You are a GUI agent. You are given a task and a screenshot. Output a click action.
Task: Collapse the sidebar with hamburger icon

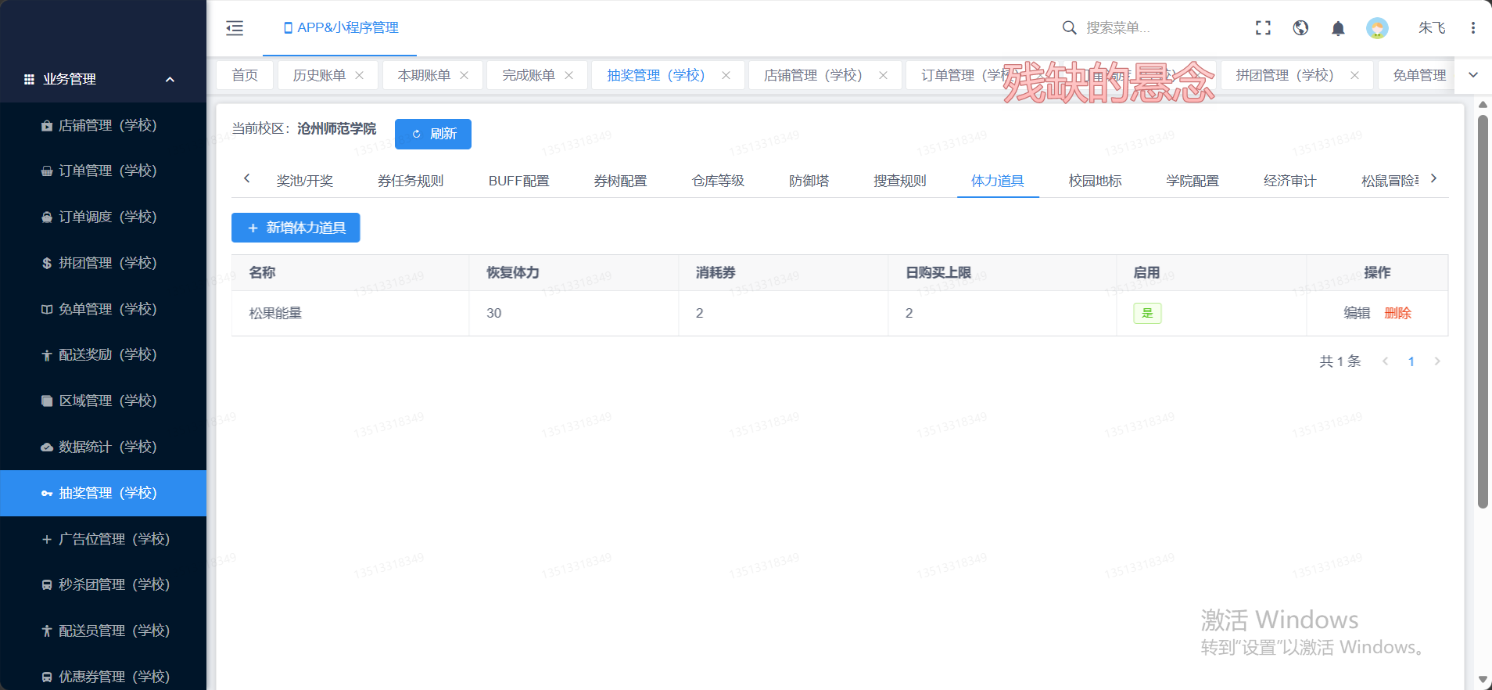pos(235,28)
